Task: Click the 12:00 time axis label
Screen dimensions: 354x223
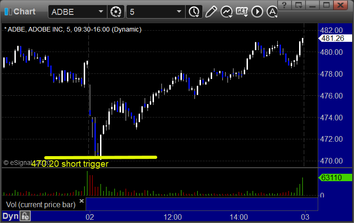Action: pos(173,217)
